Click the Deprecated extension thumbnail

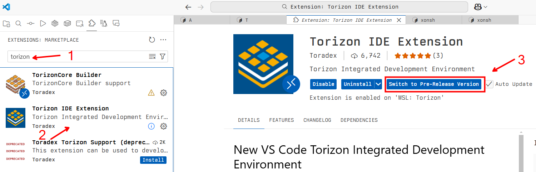15,151
